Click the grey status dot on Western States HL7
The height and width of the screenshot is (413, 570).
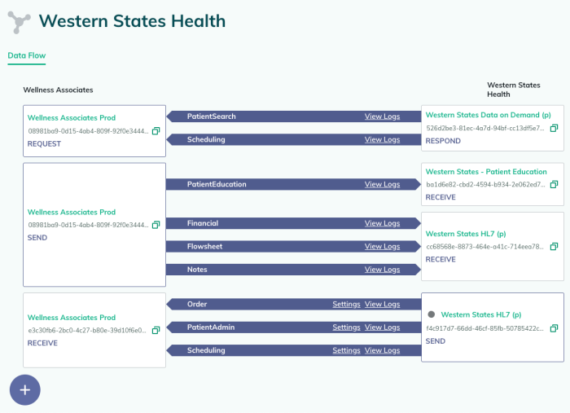[x=431, y=314]
